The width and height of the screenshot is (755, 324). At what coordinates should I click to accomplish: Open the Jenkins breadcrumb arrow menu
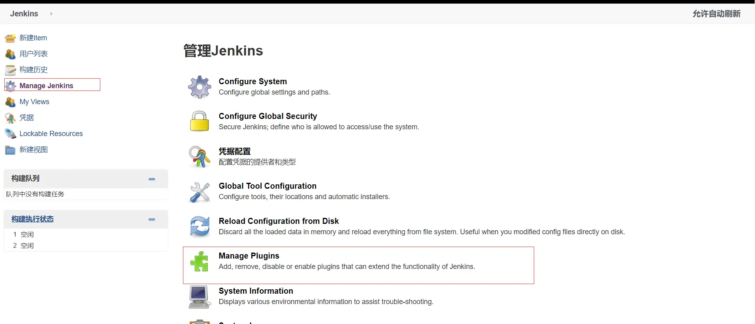(x=51, y=14)
